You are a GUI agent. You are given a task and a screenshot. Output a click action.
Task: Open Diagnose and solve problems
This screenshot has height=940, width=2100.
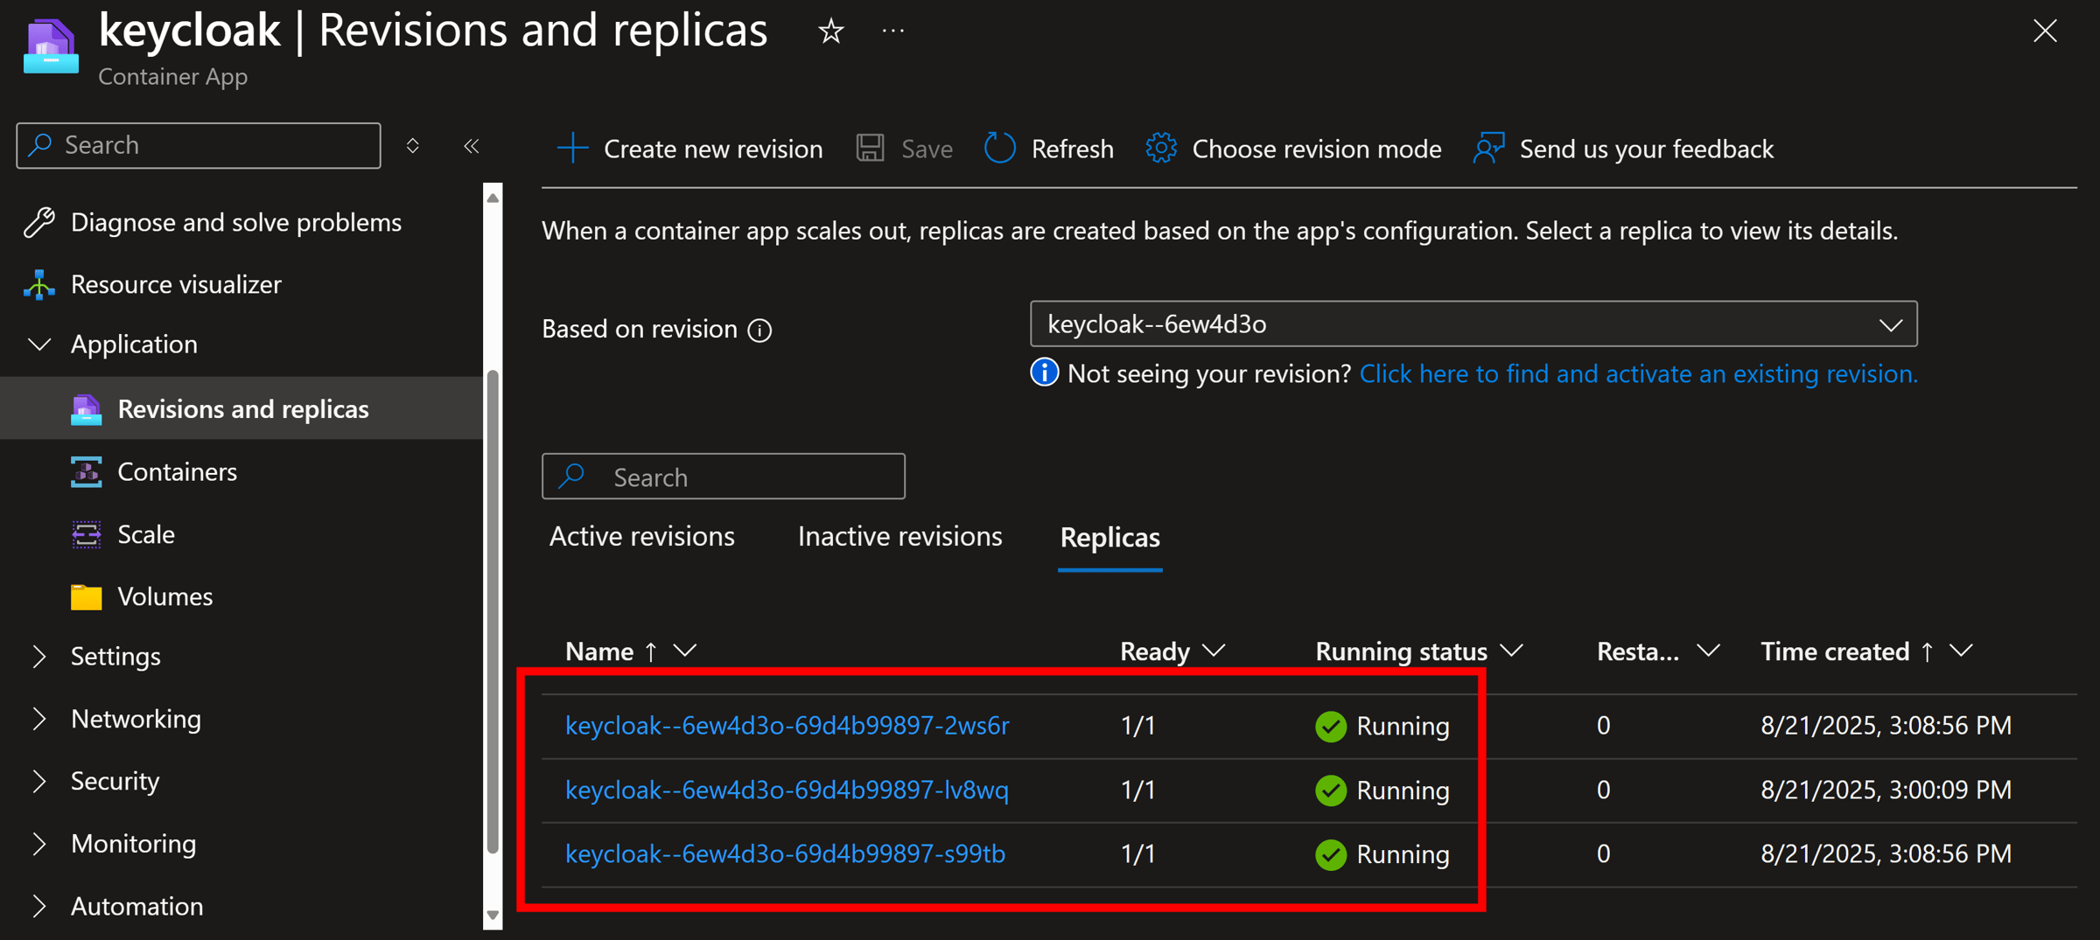click(236, 222)
